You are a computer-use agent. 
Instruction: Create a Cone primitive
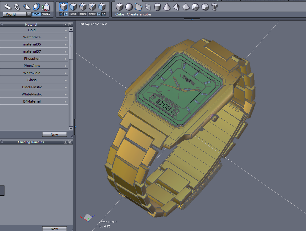pos(167,7)
